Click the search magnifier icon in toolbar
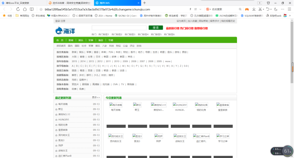294x158 pixels. click(240, 9)
